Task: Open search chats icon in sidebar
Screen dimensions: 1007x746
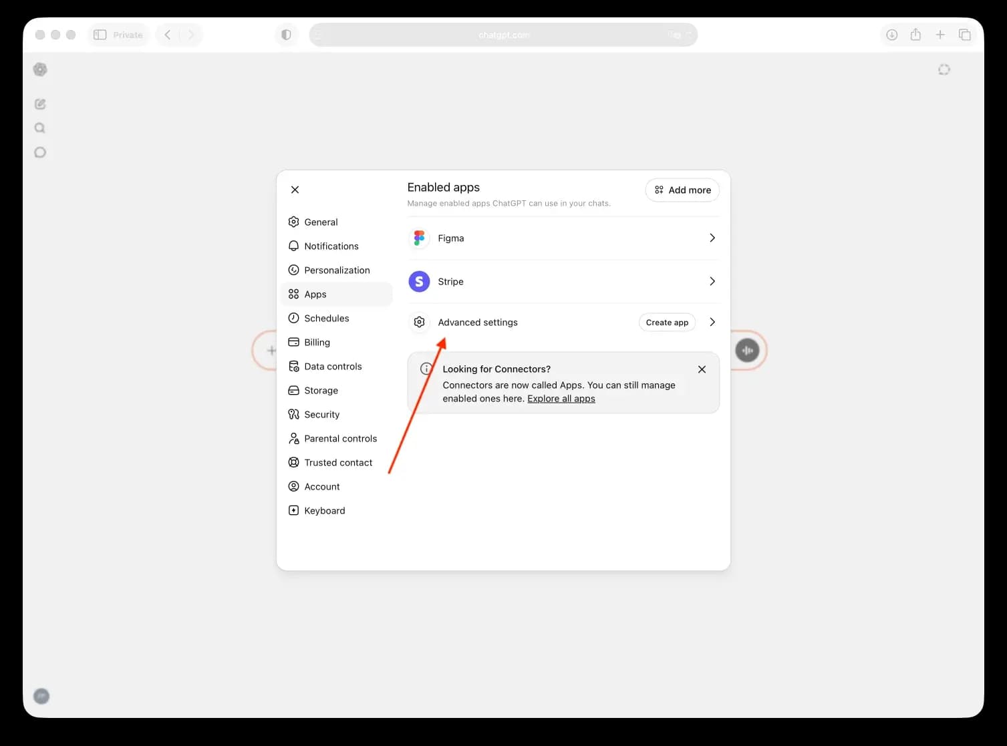Action: coord(40,128)
